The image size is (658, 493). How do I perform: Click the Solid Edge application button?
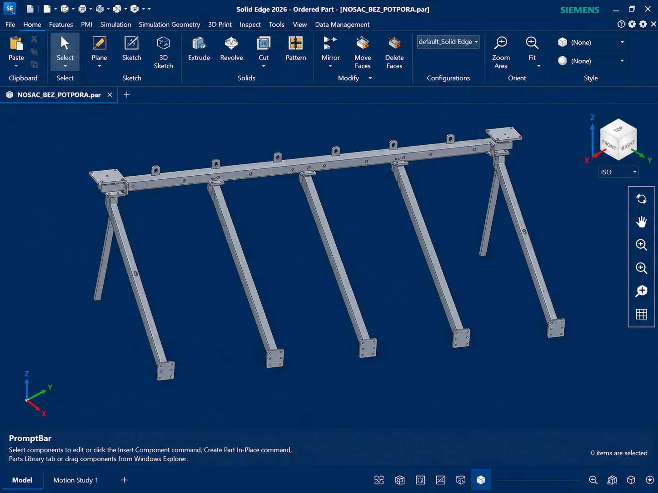10,9
